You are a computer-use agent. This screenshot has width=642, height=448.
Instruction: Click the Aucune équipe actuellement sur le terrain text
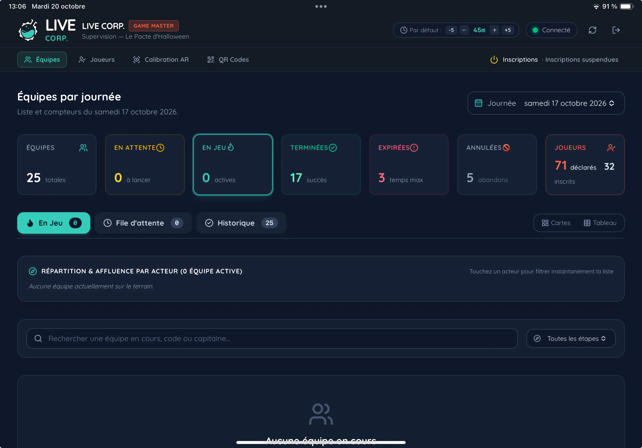tap(91, 286)
